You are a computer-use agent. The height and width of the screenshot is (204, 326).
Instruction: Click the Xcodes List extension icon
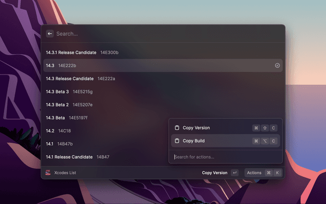tap(48, 173)
